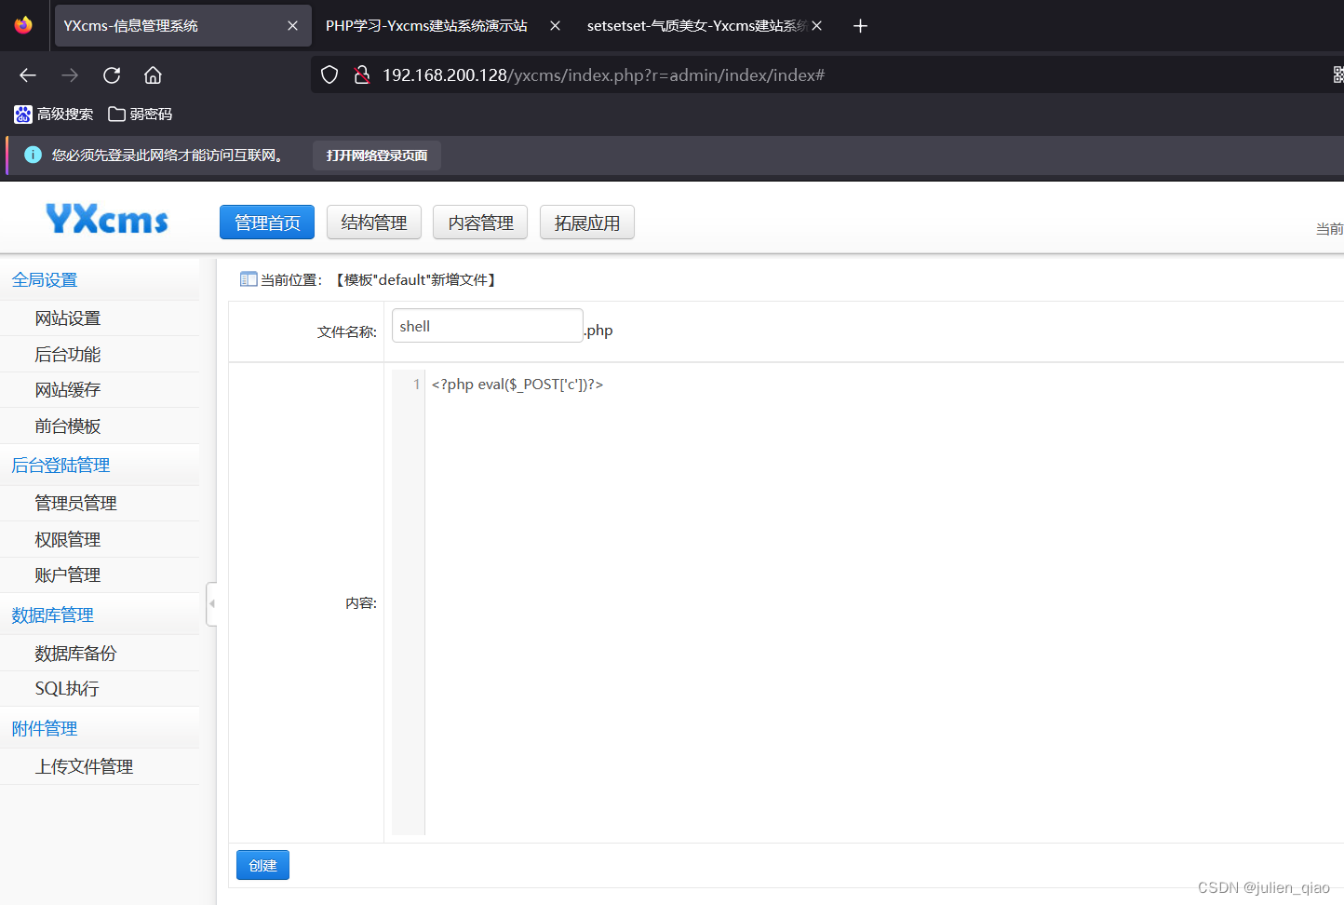Collapse the 后台登陆管理 sidebar section
This screenshot has width=1344, height=905.
[x=100, y=466]
